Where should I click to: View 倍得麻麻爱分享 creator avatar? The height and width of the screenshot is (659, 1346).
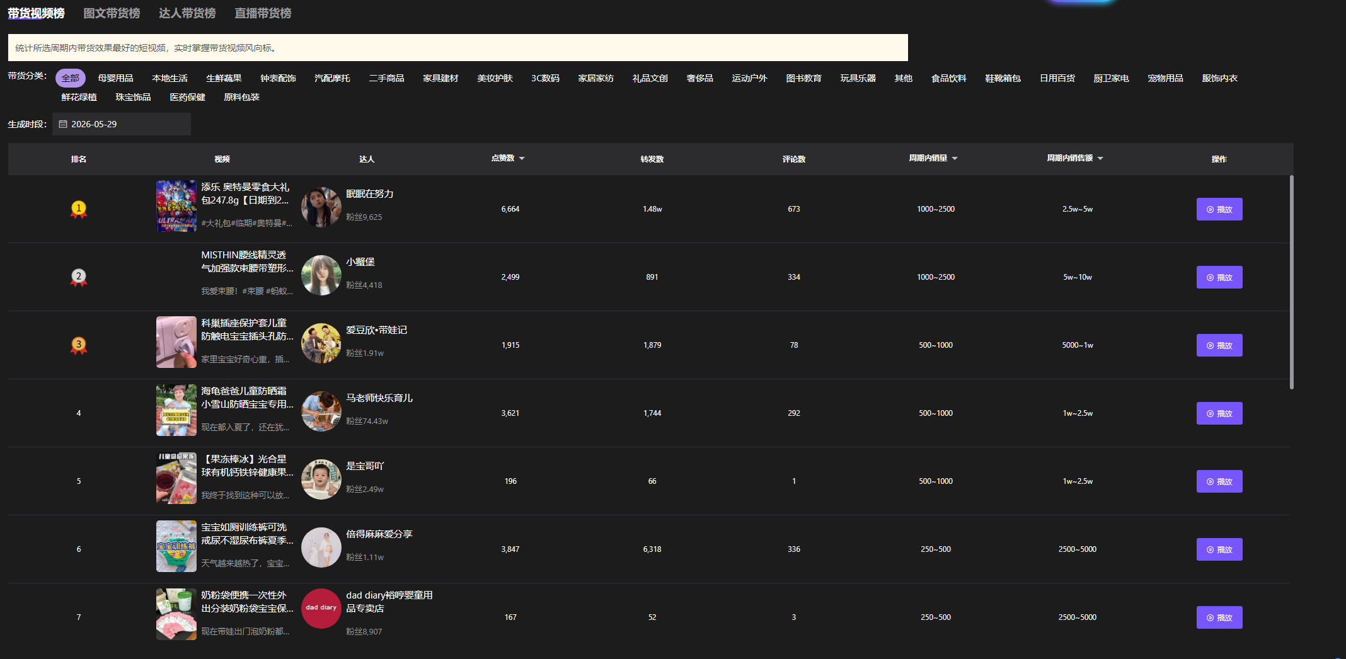(x=321, y=547)
